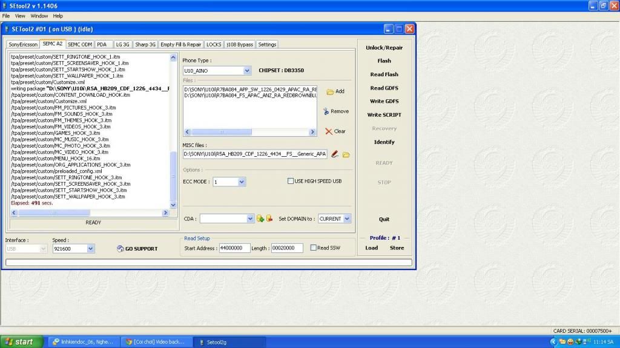Click the MISC files path field
This screenshot has width=620, height=348.
click(x=255, y=154)
